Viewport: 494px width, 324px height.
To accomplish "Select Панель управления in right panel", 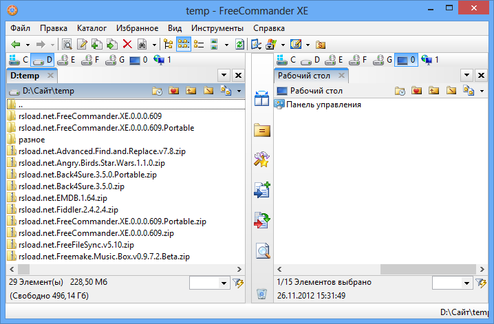I will coord(318,105).
